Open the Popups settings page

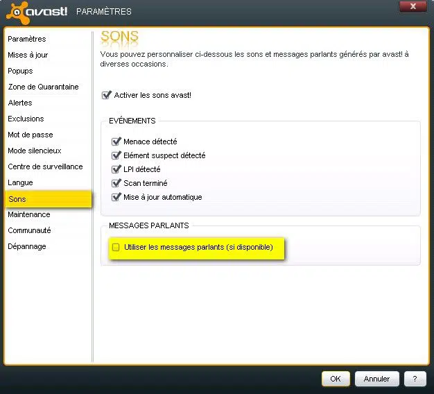(20, 71)
